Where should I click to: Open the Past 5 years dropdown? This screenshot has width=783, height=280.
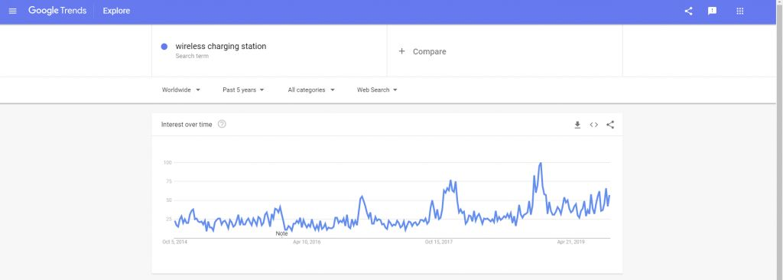pyautogui.click(x=243, y=90)
